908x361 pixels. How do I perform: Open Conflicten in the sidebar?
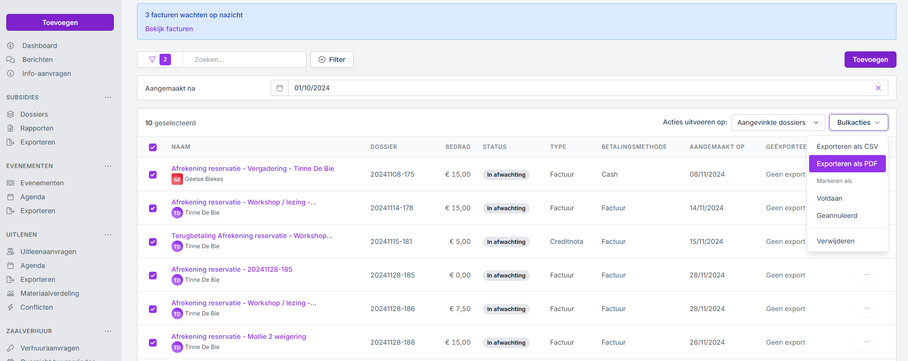(37, 307)
